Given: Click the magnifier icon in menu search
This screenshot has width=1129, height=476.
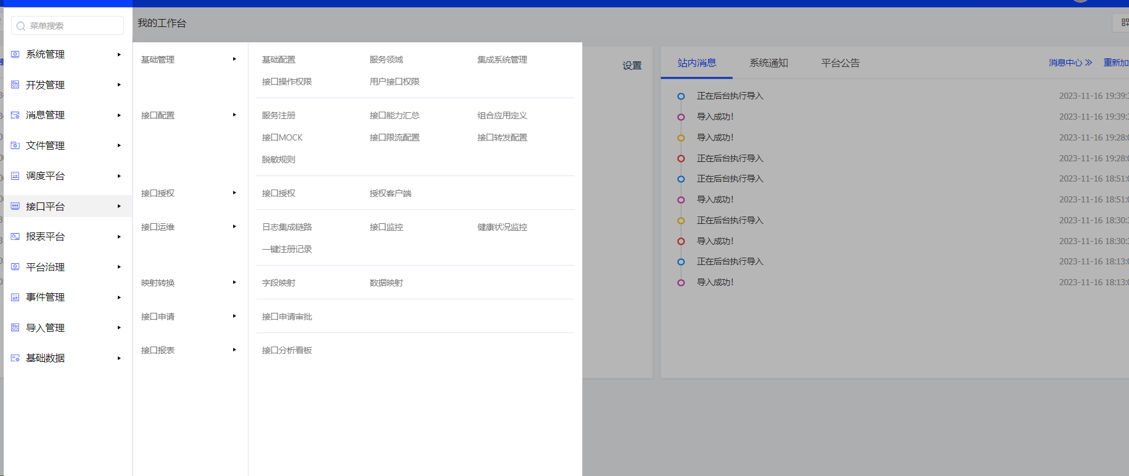Looking at the screenshot, I should (21, 26).
